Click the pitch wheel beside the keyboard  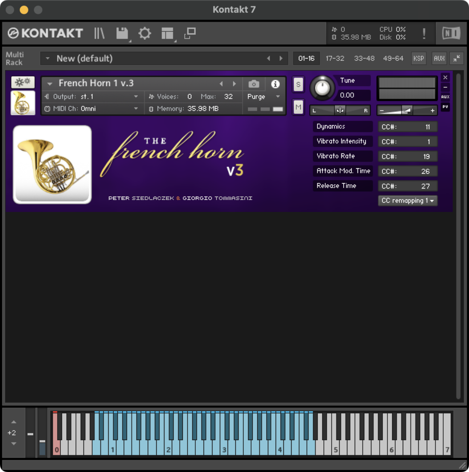tap(30, 433)
